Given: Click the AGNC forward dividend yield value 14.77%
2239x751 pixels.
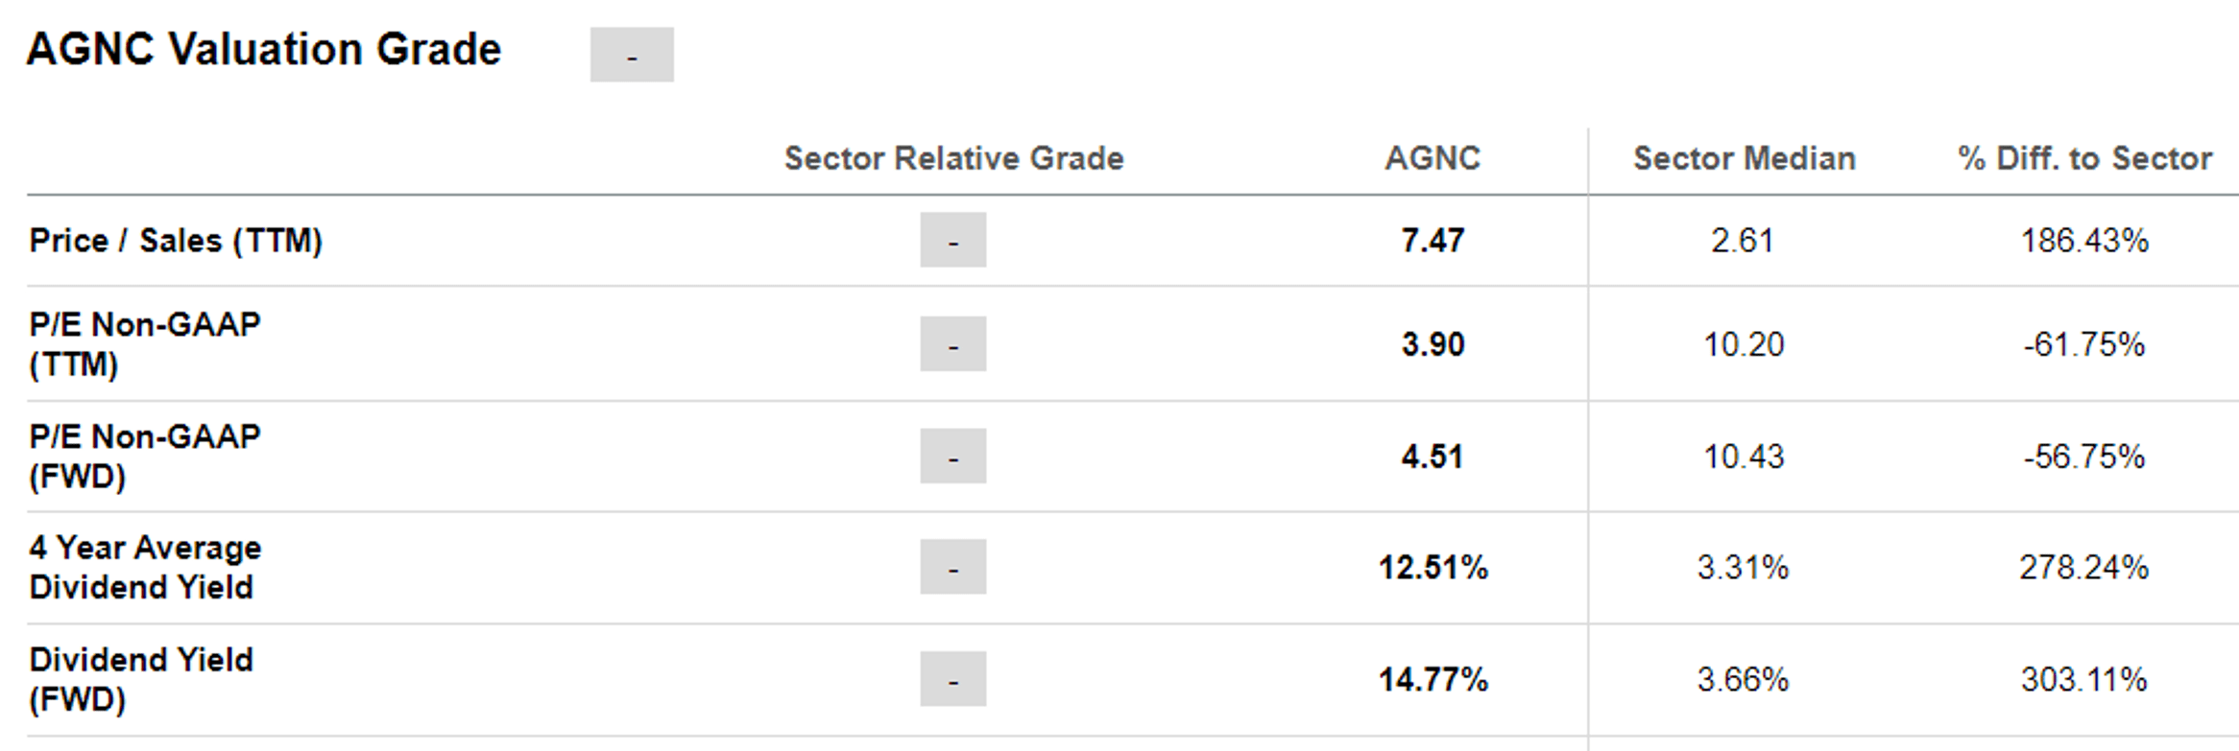Looking at the screenshot, I should tap(1432, 680).
